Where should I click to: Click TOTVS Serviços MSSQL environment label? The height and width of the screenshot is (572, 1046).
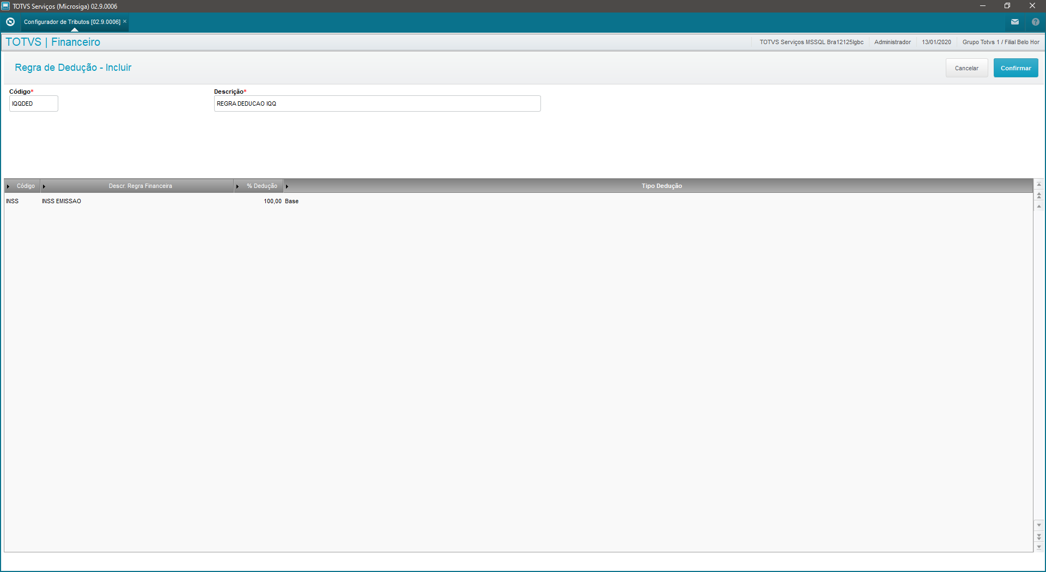811,42
